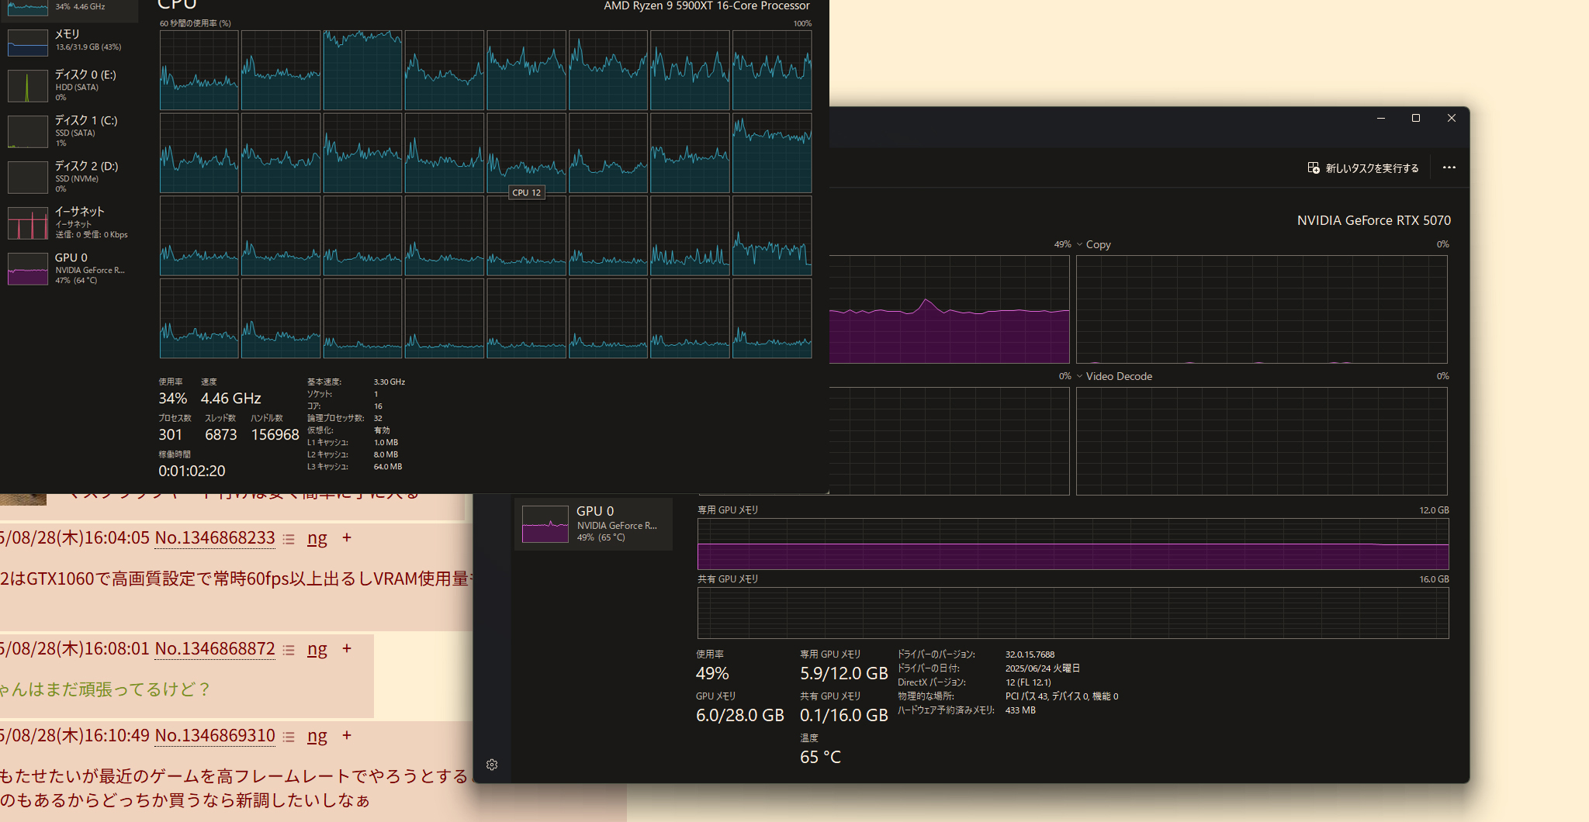Click the handle count 156968
This screenshot has width=1589, height=822.
point(275,434)
